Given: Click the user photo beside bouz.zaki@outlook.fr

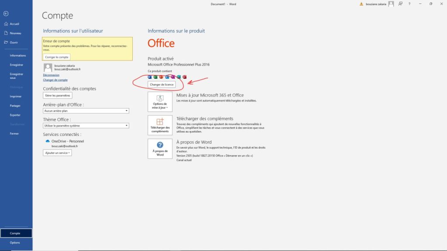Looking at the screenshot, I should [x=48, y=68].
